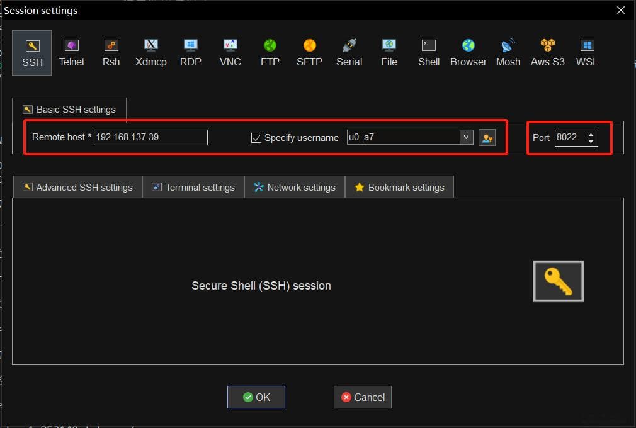Image resolution: width=636 pixels, height=428 pixels.
Task: Select the SFTP session type
Action: [309, 53]
